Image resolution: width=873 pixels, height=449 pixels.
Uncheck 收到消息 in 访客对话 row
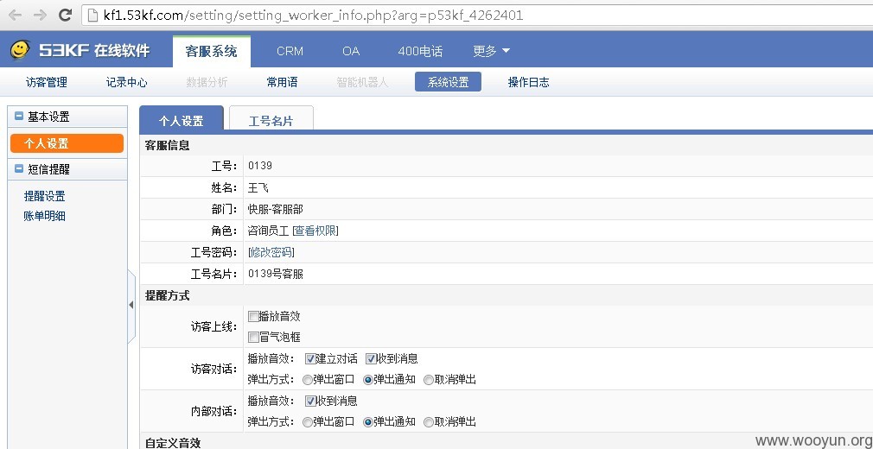372,359
